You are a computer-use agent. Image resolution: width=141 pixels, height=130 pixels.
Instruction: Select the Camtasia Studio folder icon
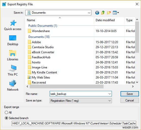(x=29, y=47)
